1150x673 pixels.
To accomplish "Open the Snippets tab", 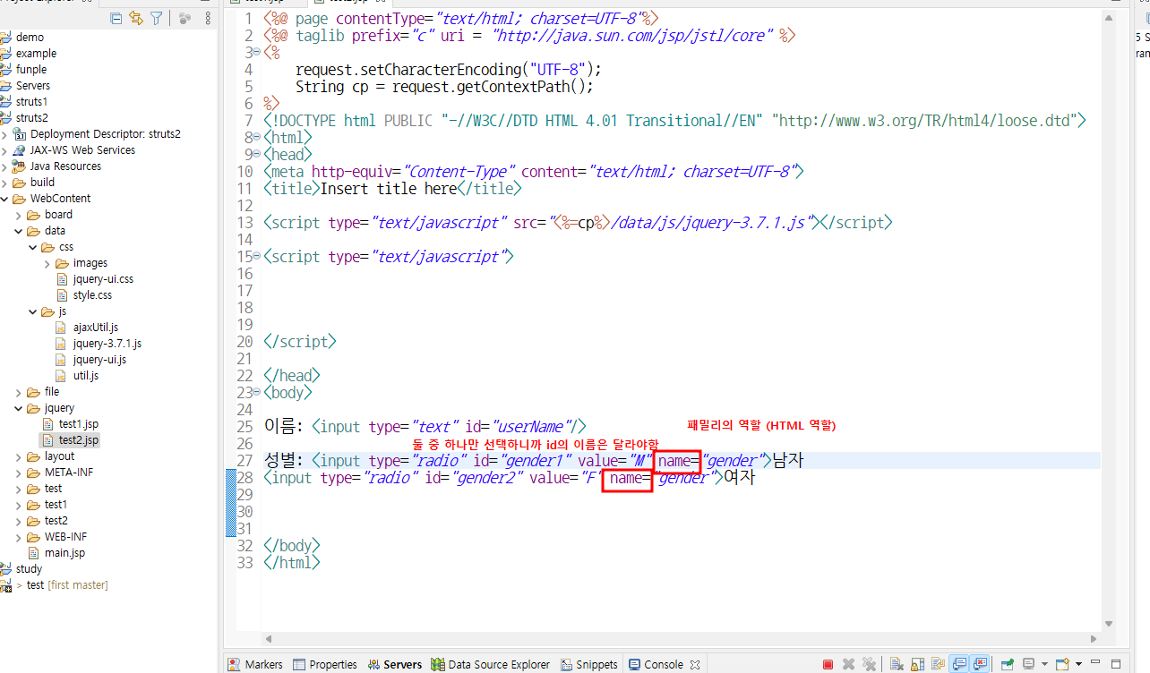I will coord(589,664).
